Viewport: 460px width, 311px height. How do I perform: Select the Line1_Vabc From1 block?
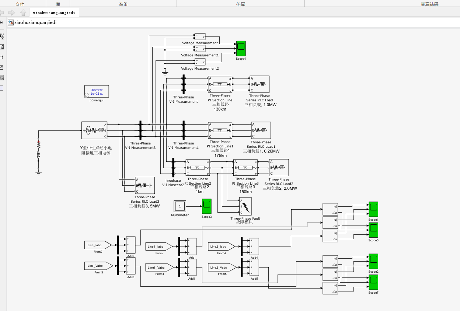159,267
